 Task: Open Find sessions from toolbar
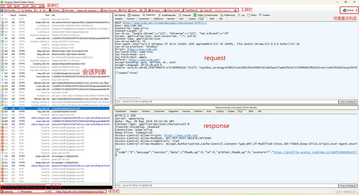[123, 11]
